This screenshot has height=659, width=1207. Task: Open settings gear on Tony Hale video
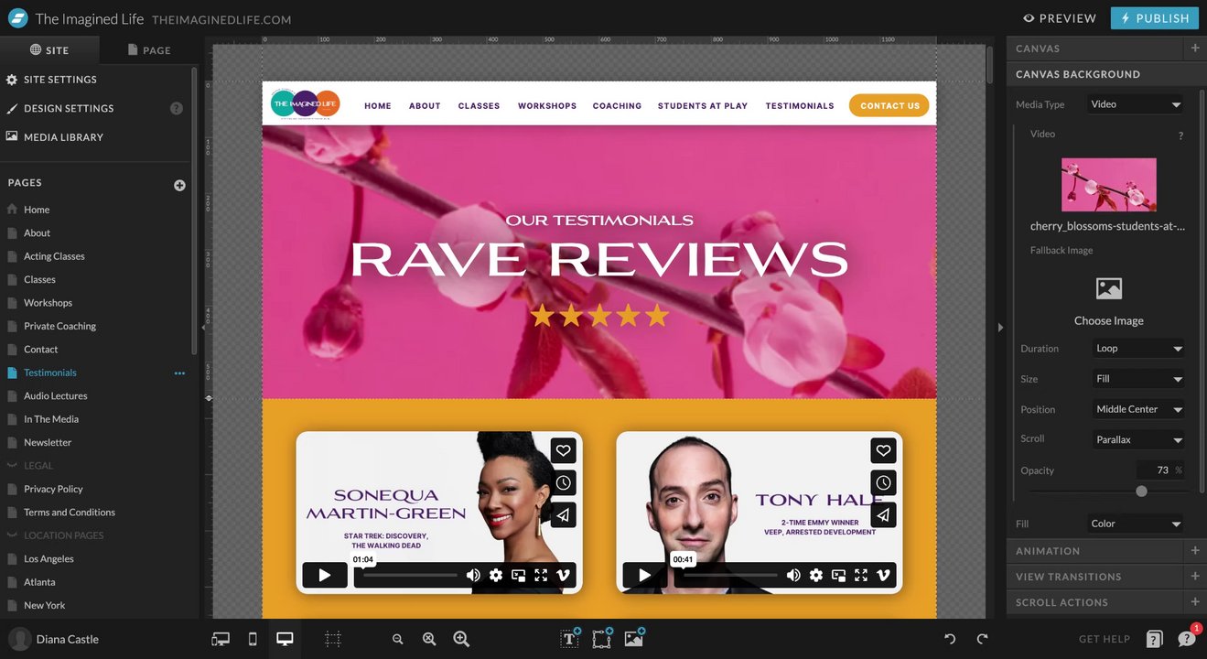[815, 575]
